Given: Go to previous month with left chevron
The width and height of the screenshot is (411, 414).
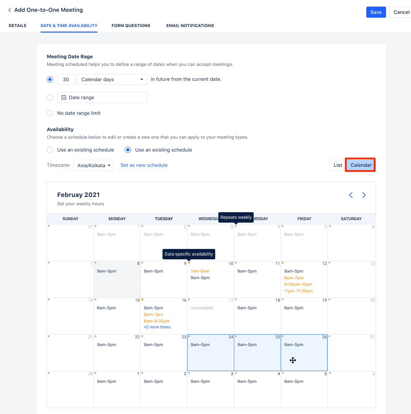Looking at the screenshot, I should pos(351,195).
